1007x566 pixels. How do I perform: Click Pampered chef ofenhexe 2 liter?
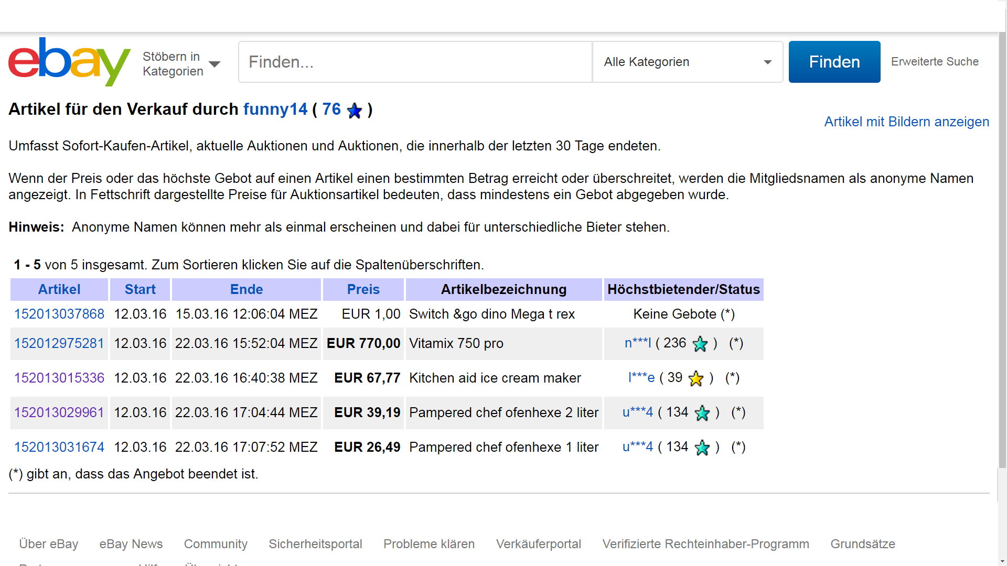pyautogui.click(x=504, y=412)
